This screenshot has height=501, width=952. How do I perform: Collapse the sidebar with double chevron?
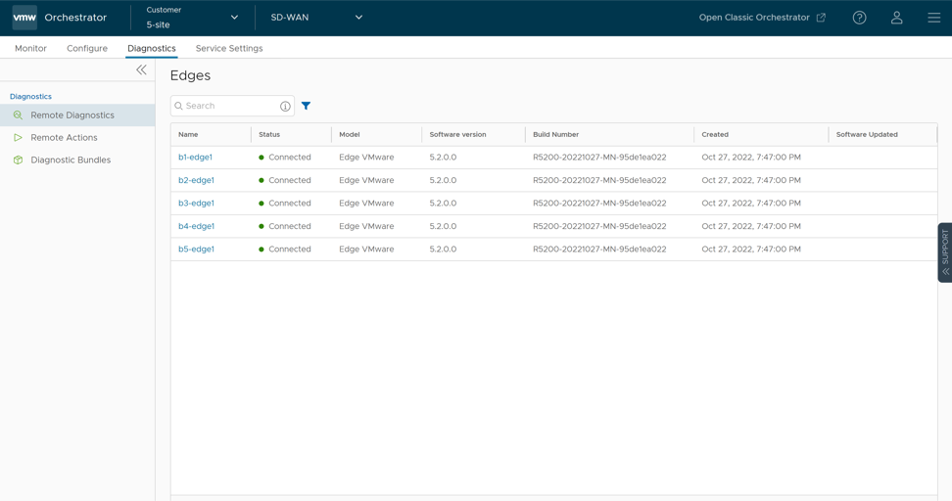[141, 69]
